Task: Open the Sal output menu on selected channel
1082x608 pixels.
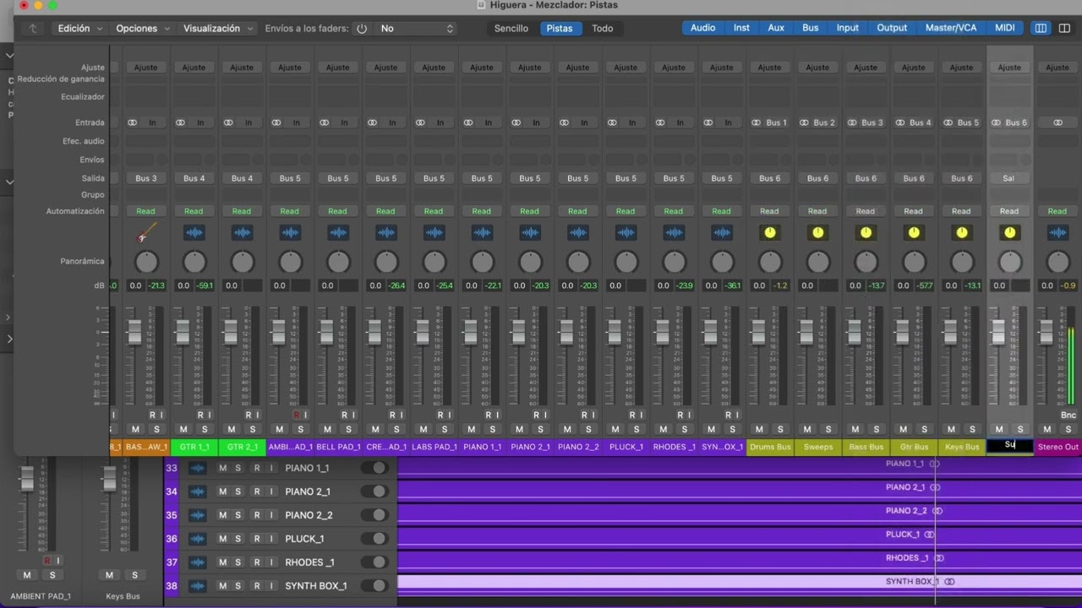Action: click(x=1009, y=178)
